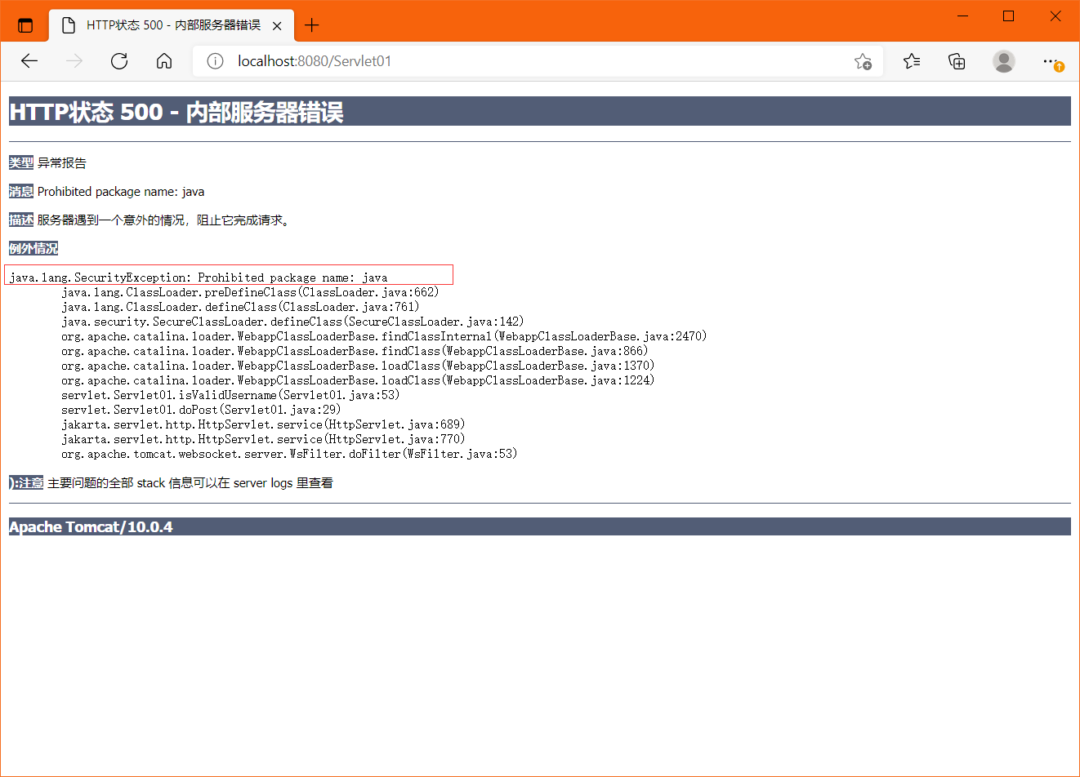Screen dimensions: 1080x777
Task: Open the Collections icon
Action: coord(957,61)
